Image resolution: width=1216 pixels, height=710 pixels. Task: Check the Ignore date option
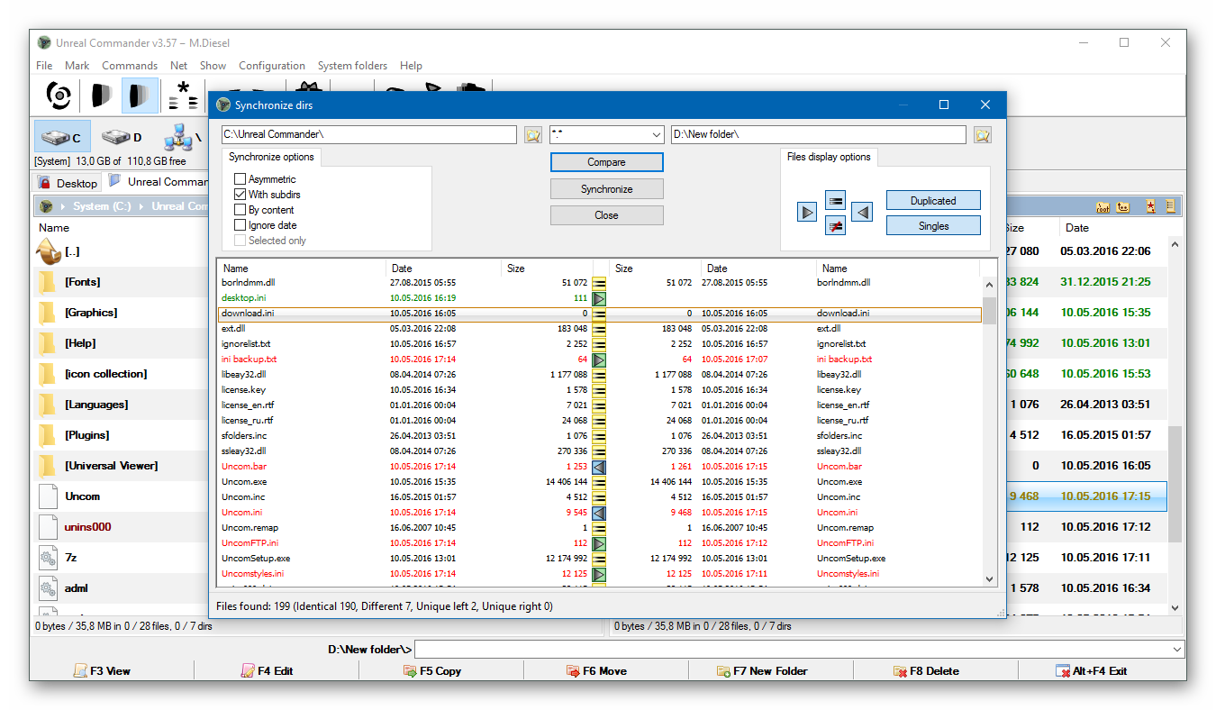pyautogui.click(x=240, y=225)
